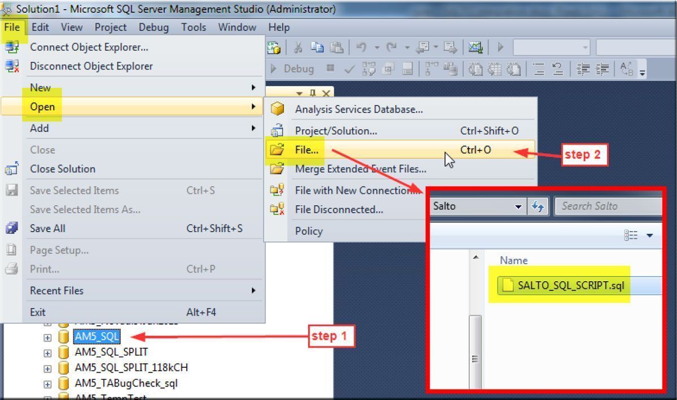Choose Analysis Services Database from Open submenu
The width and height of the screenshot is (677, 400).
401,109
